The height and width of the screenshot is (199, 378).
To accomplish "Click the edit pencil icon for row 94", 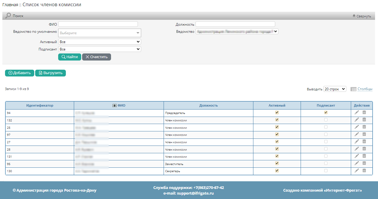I will pos(357,112).
